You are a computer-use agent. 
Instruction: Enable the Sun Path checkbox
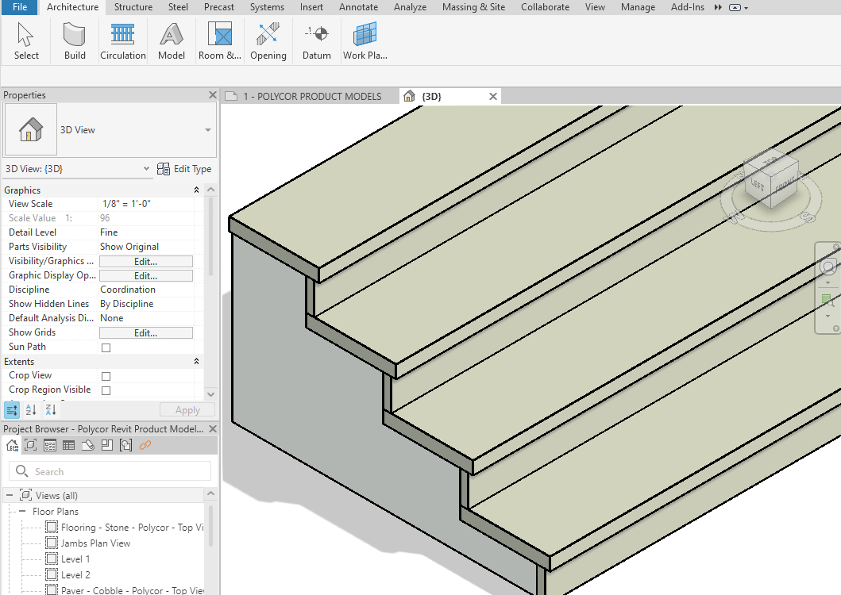coord(104,347)
